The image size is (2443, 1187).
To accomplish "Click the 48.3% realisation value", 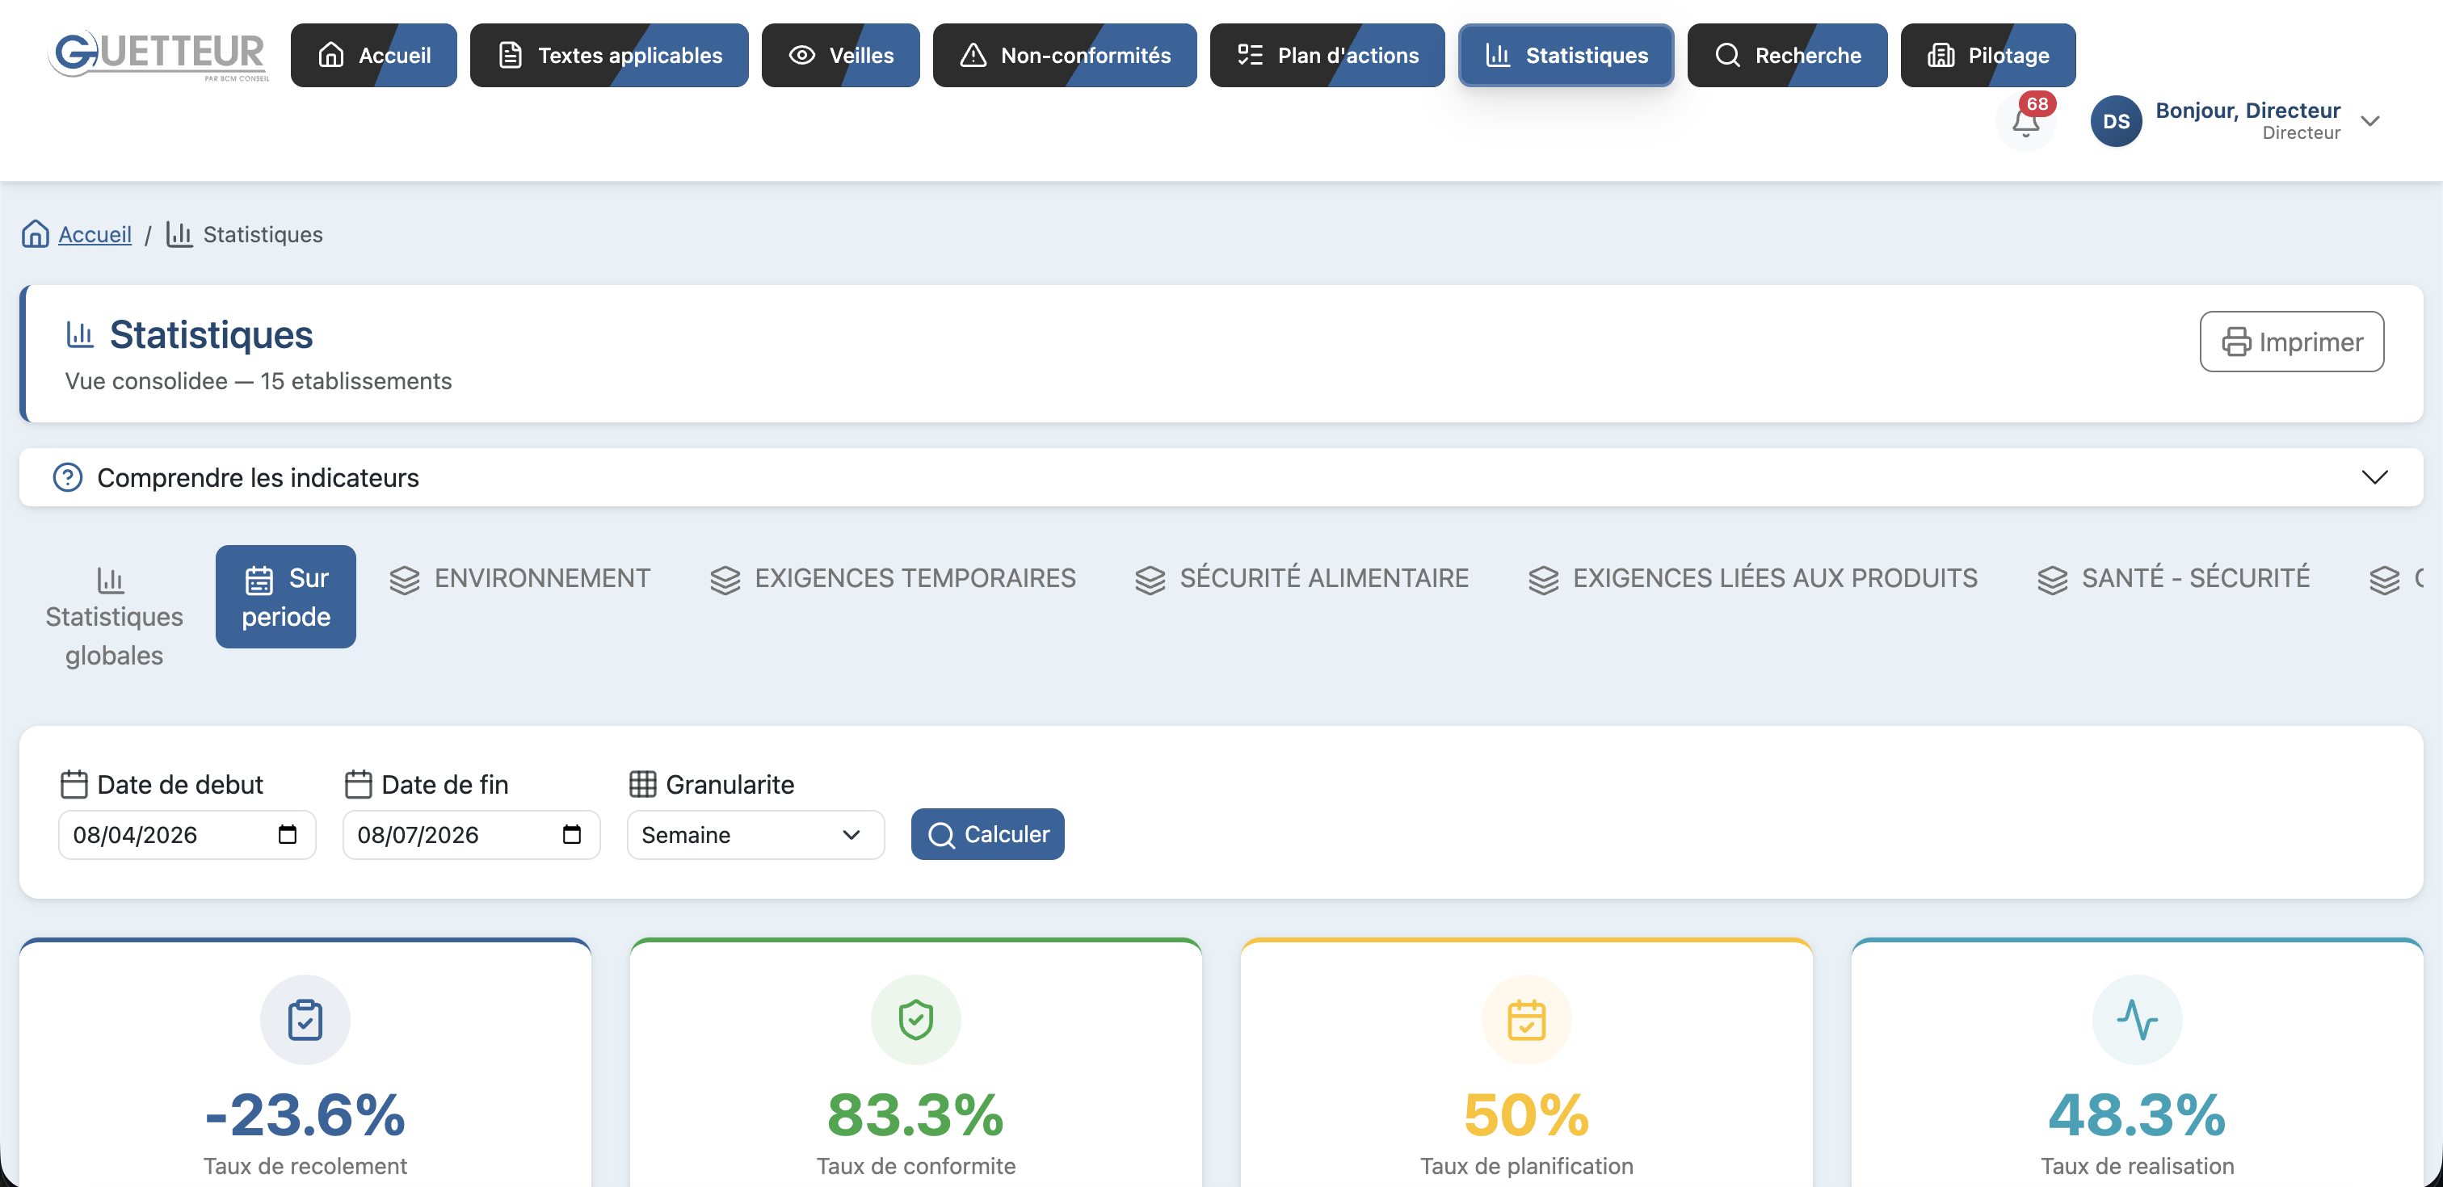I will (2138, 1114).
